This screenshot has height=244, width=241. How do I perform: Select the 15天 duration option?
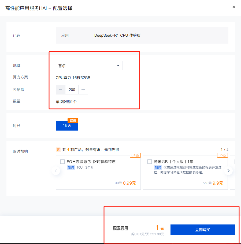pos(67,125)
